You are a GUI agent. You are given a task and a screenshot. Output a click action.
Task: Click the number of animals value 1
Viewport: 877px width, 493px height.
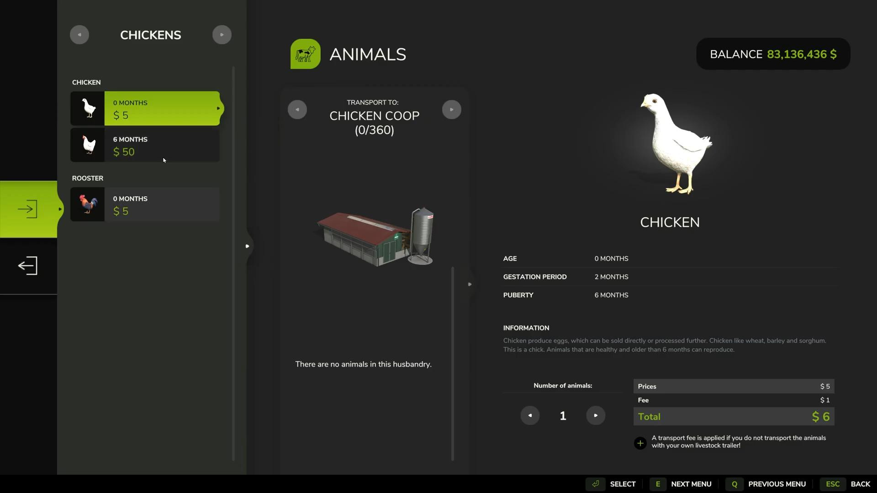[563, 416]
